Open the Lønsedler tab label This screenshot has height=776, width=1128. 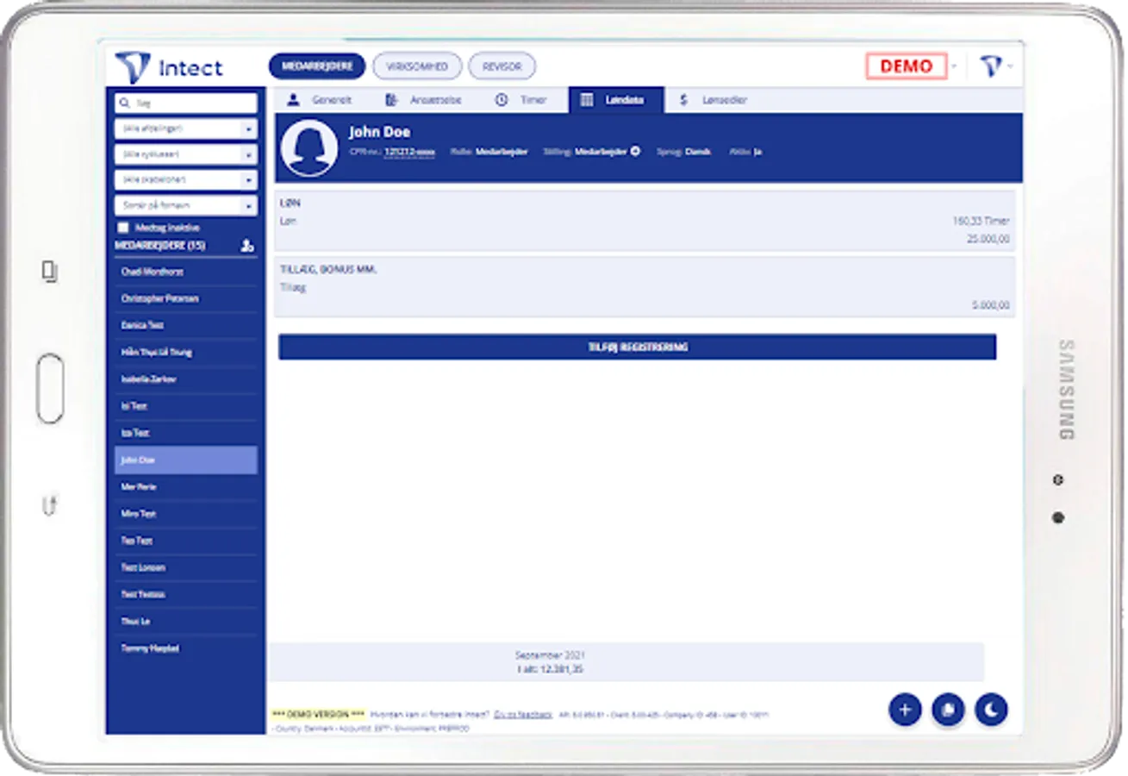(725, 100)
